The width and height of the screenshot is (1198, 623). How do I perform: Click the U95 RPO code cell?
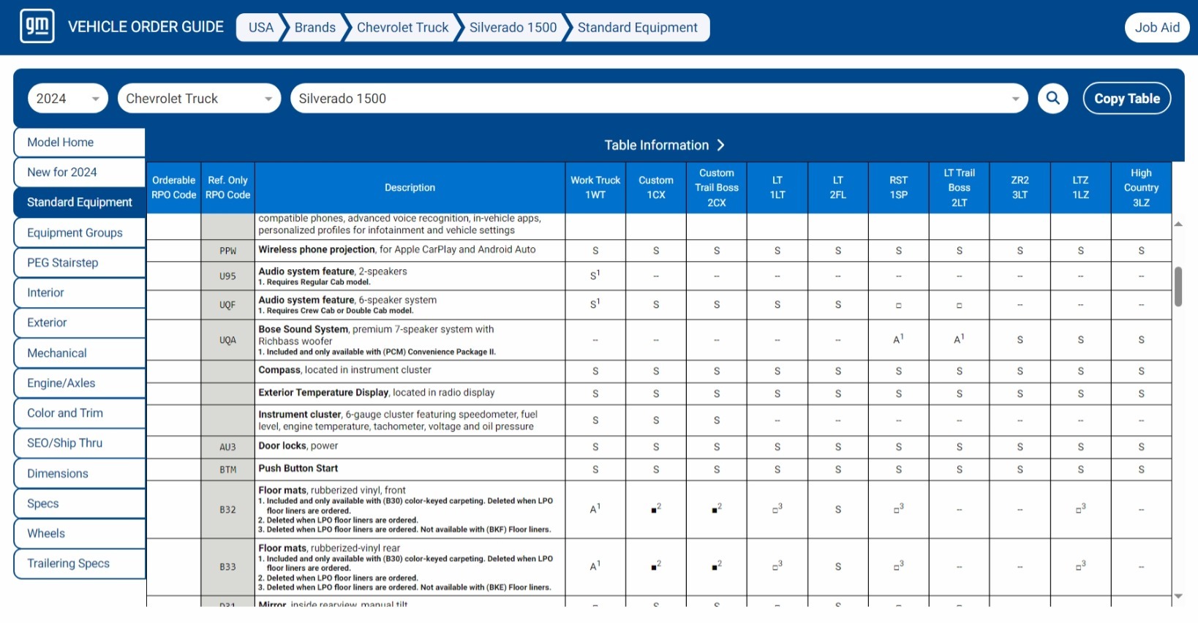(x=228, y=276)
